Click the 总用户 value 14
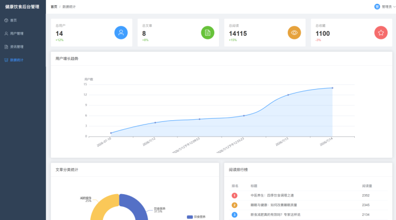Screen dimensions: 396x220 coord(59,34)
